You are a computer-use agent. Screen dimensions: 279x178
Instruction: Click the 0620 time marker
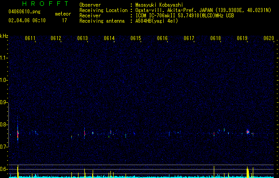coord(269,38)
